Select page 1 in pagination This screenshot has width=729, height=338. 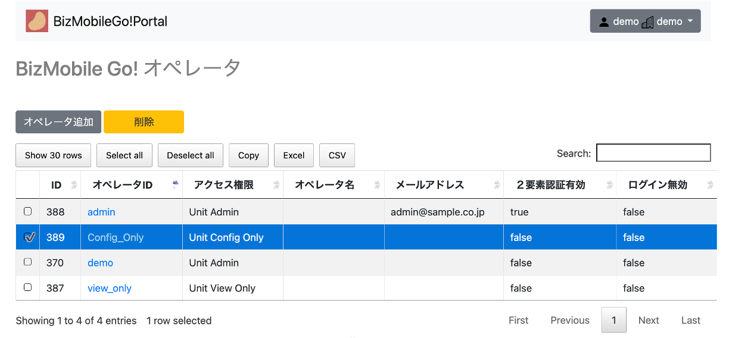[613, 320]
